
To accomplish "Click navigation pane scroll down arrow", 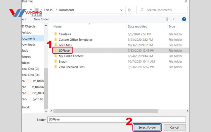I will click(x=46, y=111).
